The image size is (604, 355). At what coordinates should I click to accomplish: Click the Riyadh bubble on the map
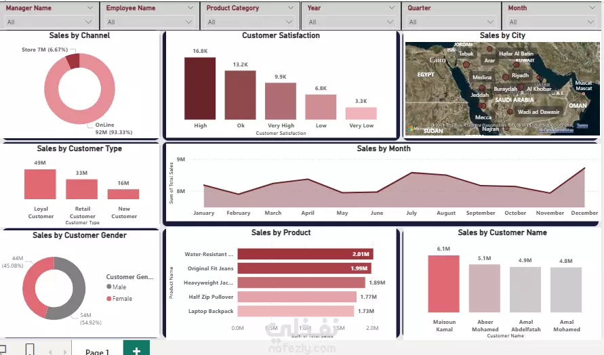click(x=506, y=77)
